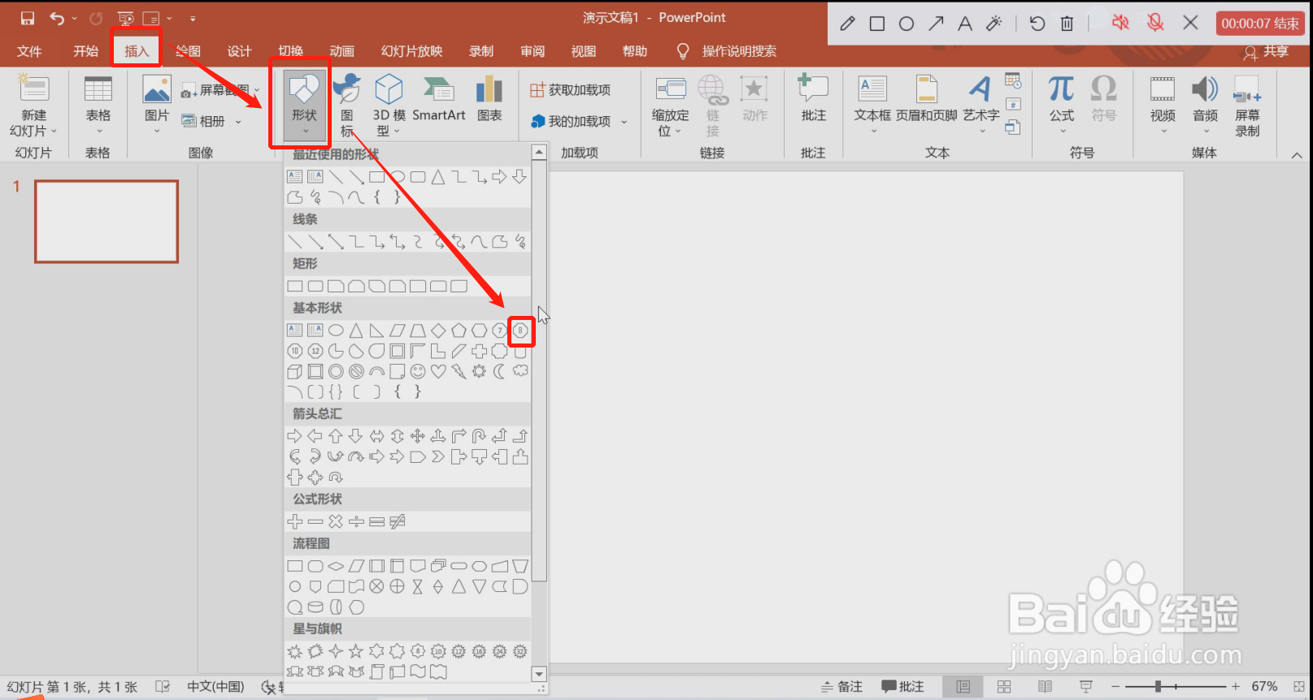Switch to reading view in status bar
The image size is (1313, 700).
[x=1046, y=687]
